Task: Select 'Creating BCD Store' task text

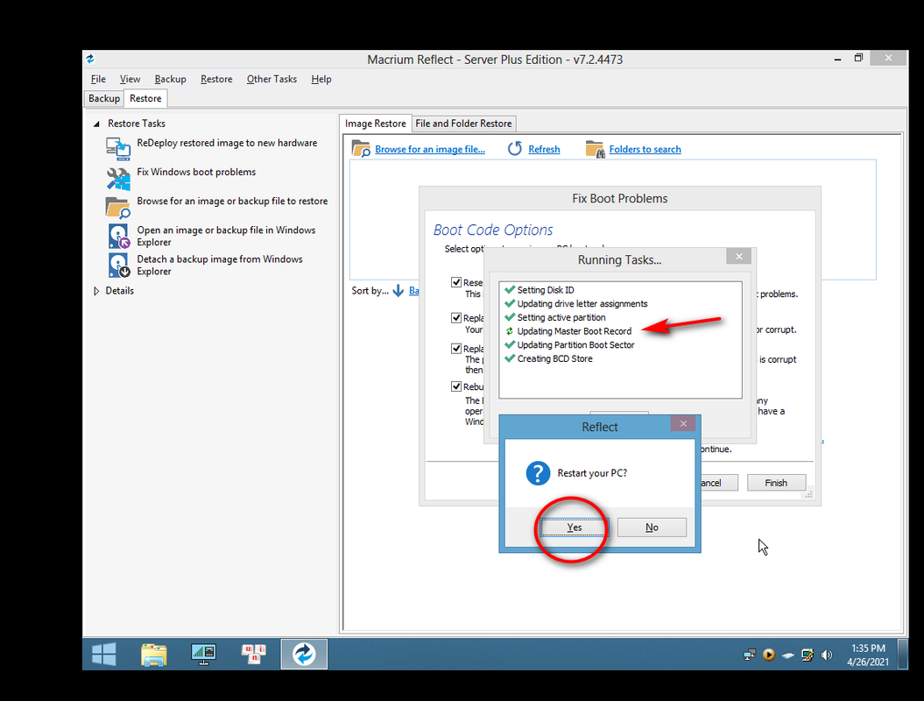Action: 554,358
